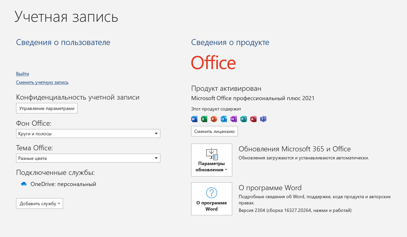Viewport: 407px width, 237px height.
Task: Click the Office logo text
Action: (213, 63)
